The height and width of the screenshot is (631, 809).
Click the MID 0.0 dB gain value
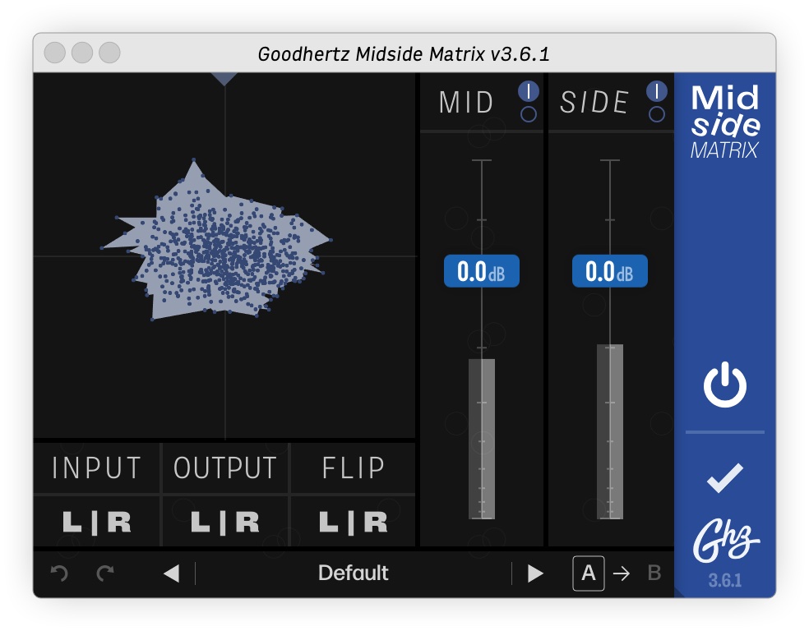[480, 270]
